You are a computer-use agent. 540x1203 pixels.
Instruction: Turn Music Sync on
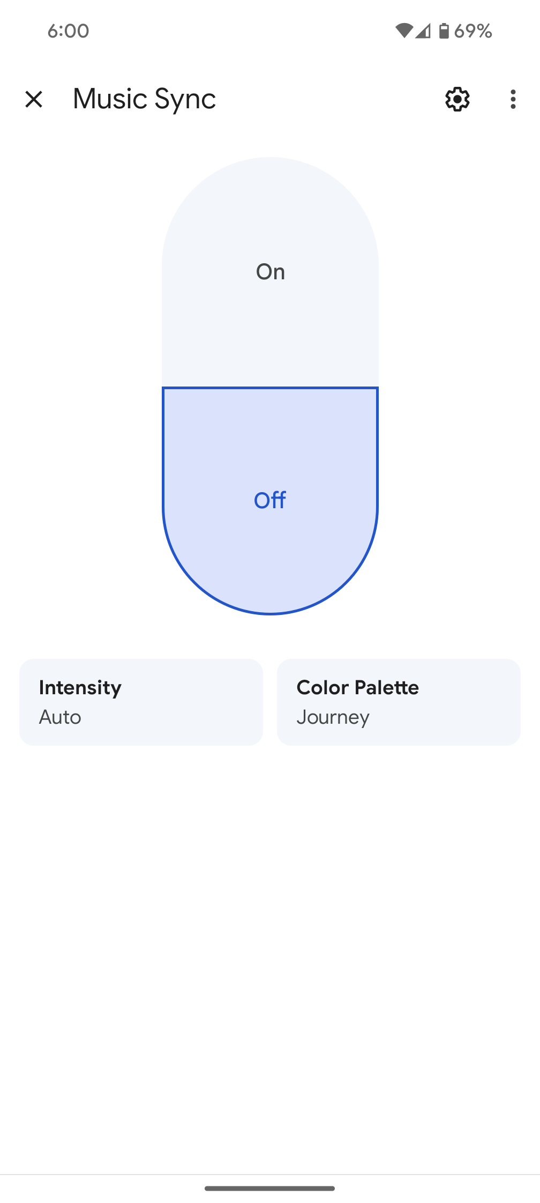(270, 272)
